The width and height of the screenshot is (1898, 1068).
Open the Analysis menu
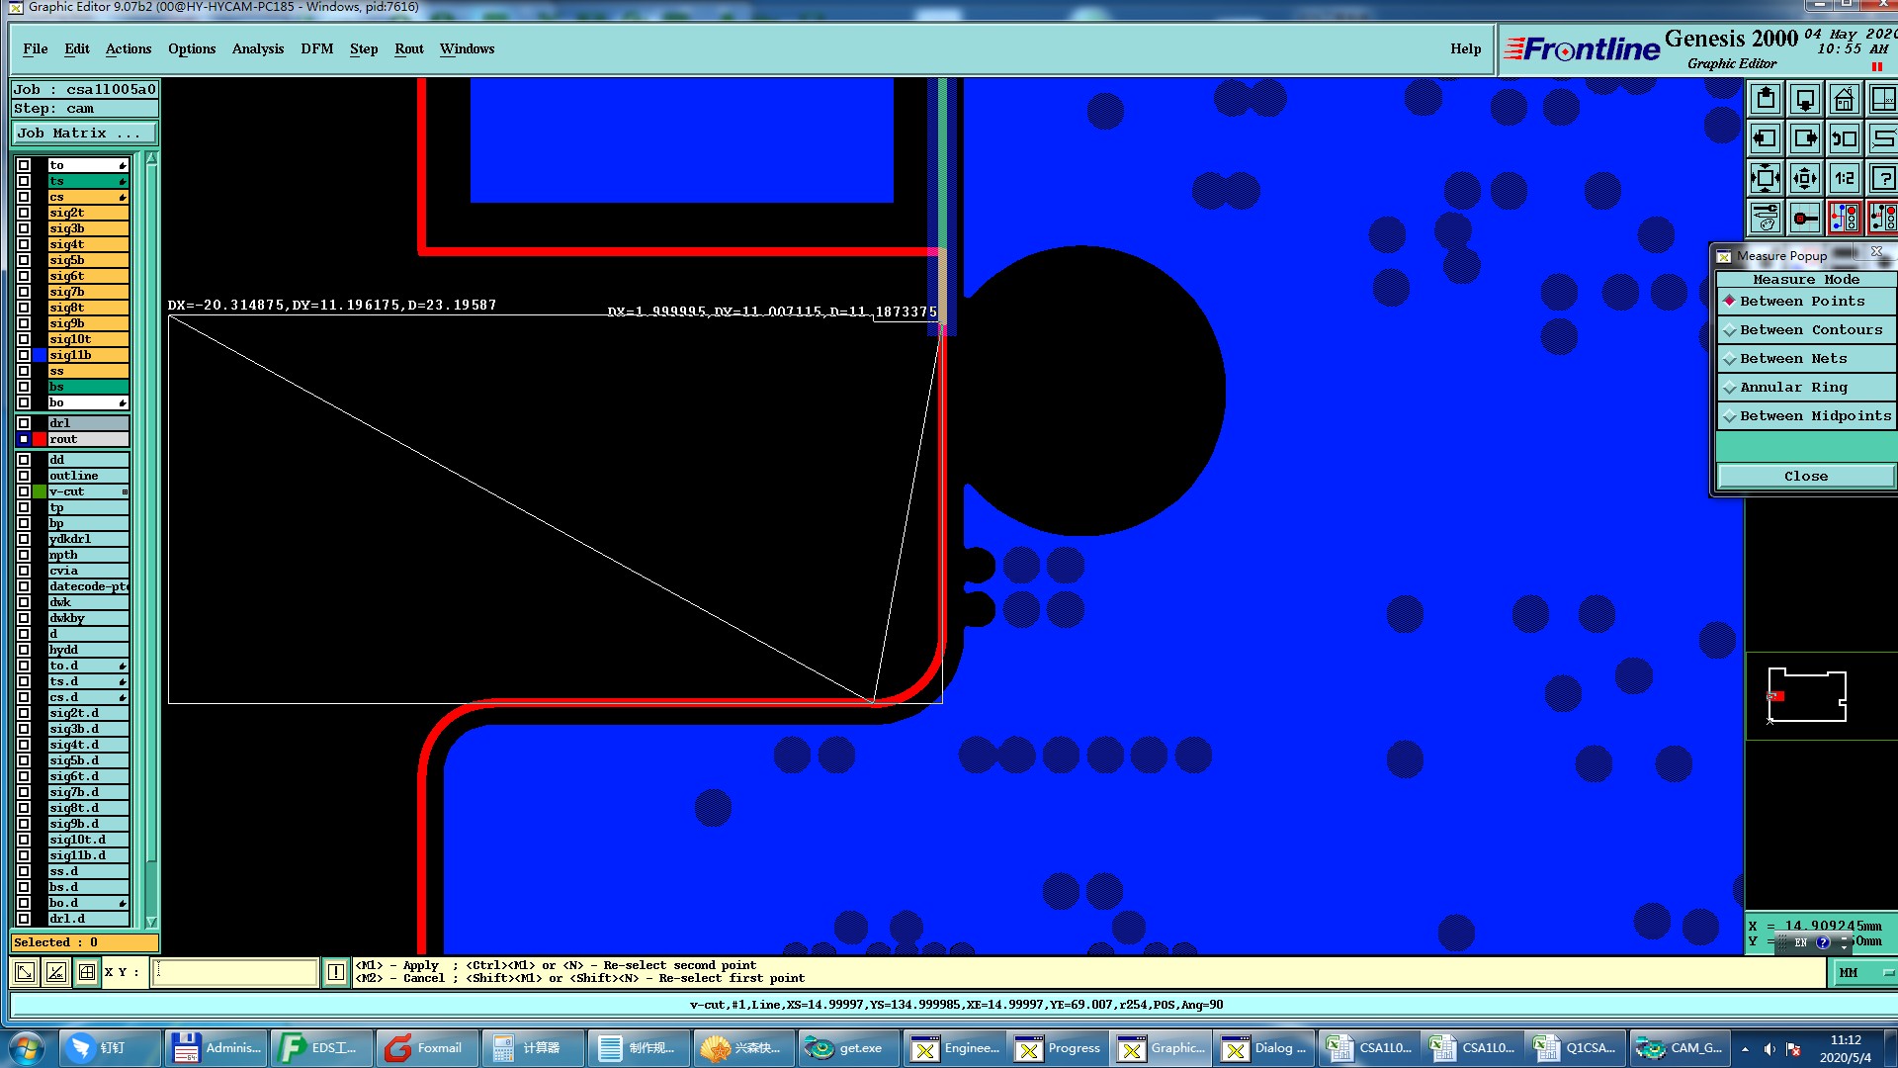(257, 48)
